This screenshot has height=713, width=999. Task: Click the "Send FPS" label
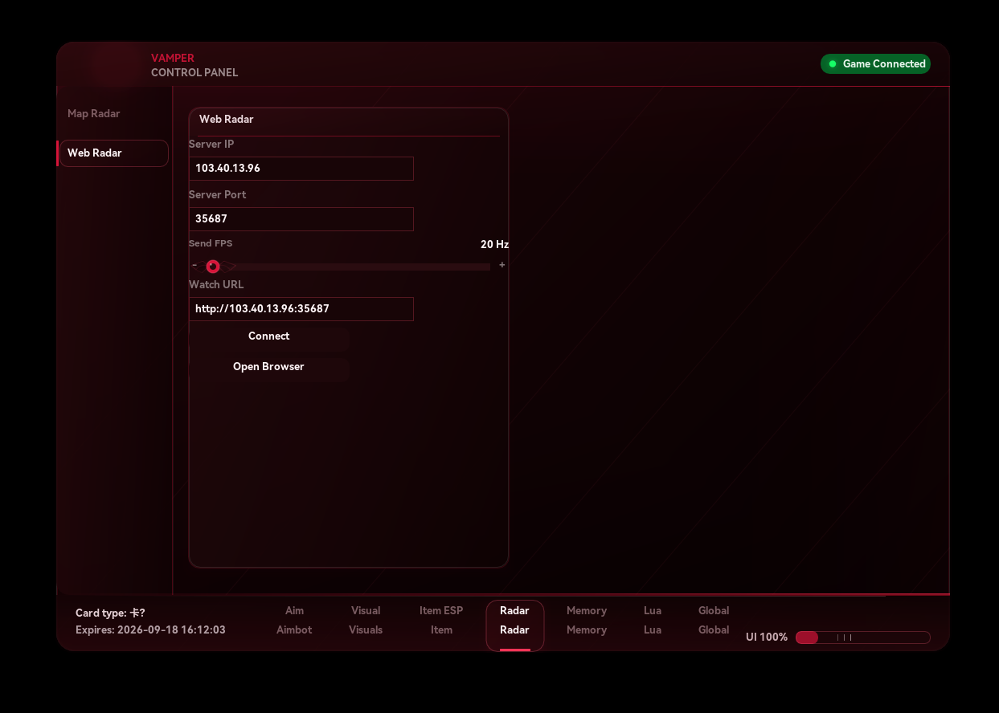click(x=211, y=243)
